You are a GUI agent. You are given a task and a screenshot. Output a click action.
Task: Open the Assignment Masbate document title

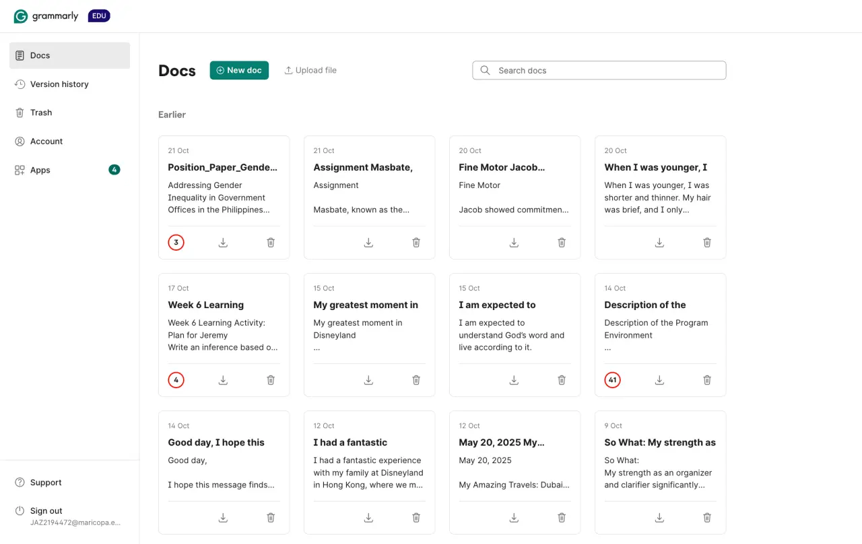[x=363, y=167]
